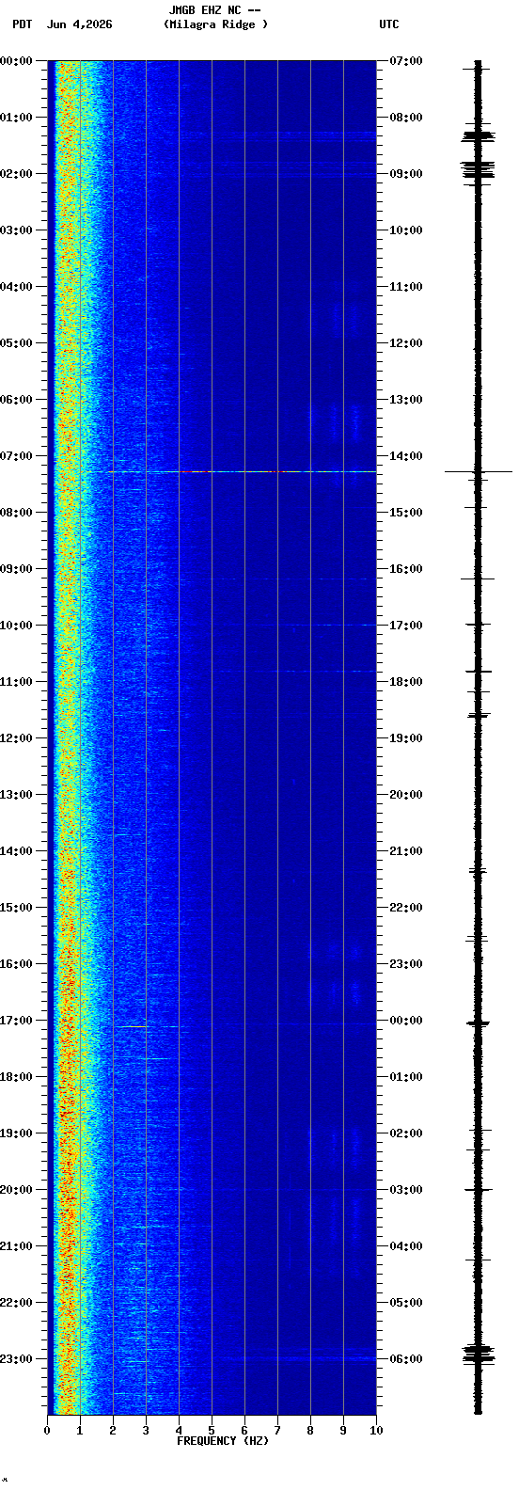Viewport: 519px width, 1490px height.
Task: Click the 19:00 UTC time label
Action: pyautogui.click(x=406, y=738)
